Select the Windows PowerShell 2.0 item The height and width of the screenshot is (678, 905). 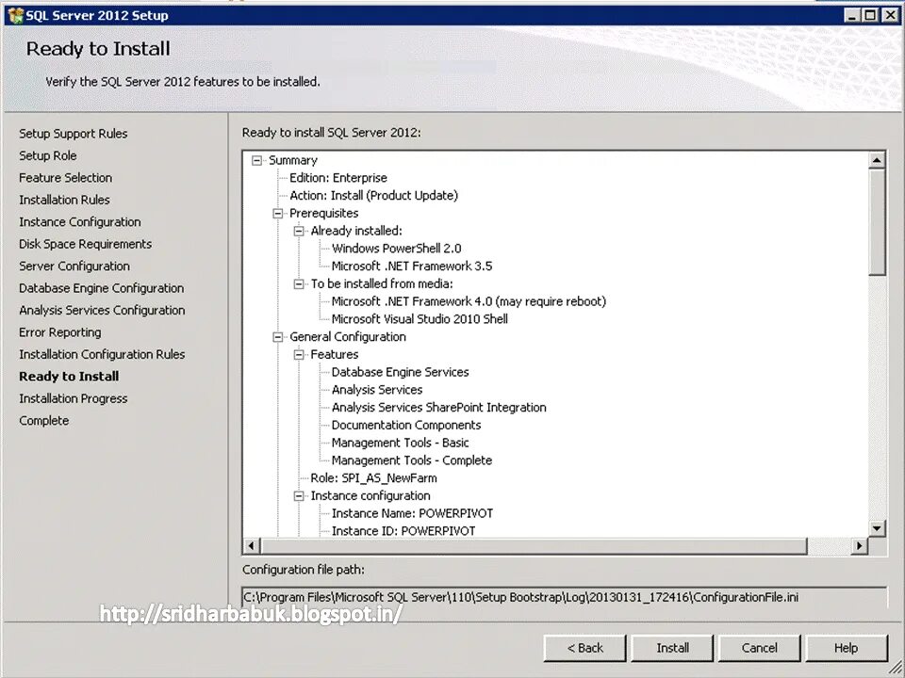click(x=397, y=249)
